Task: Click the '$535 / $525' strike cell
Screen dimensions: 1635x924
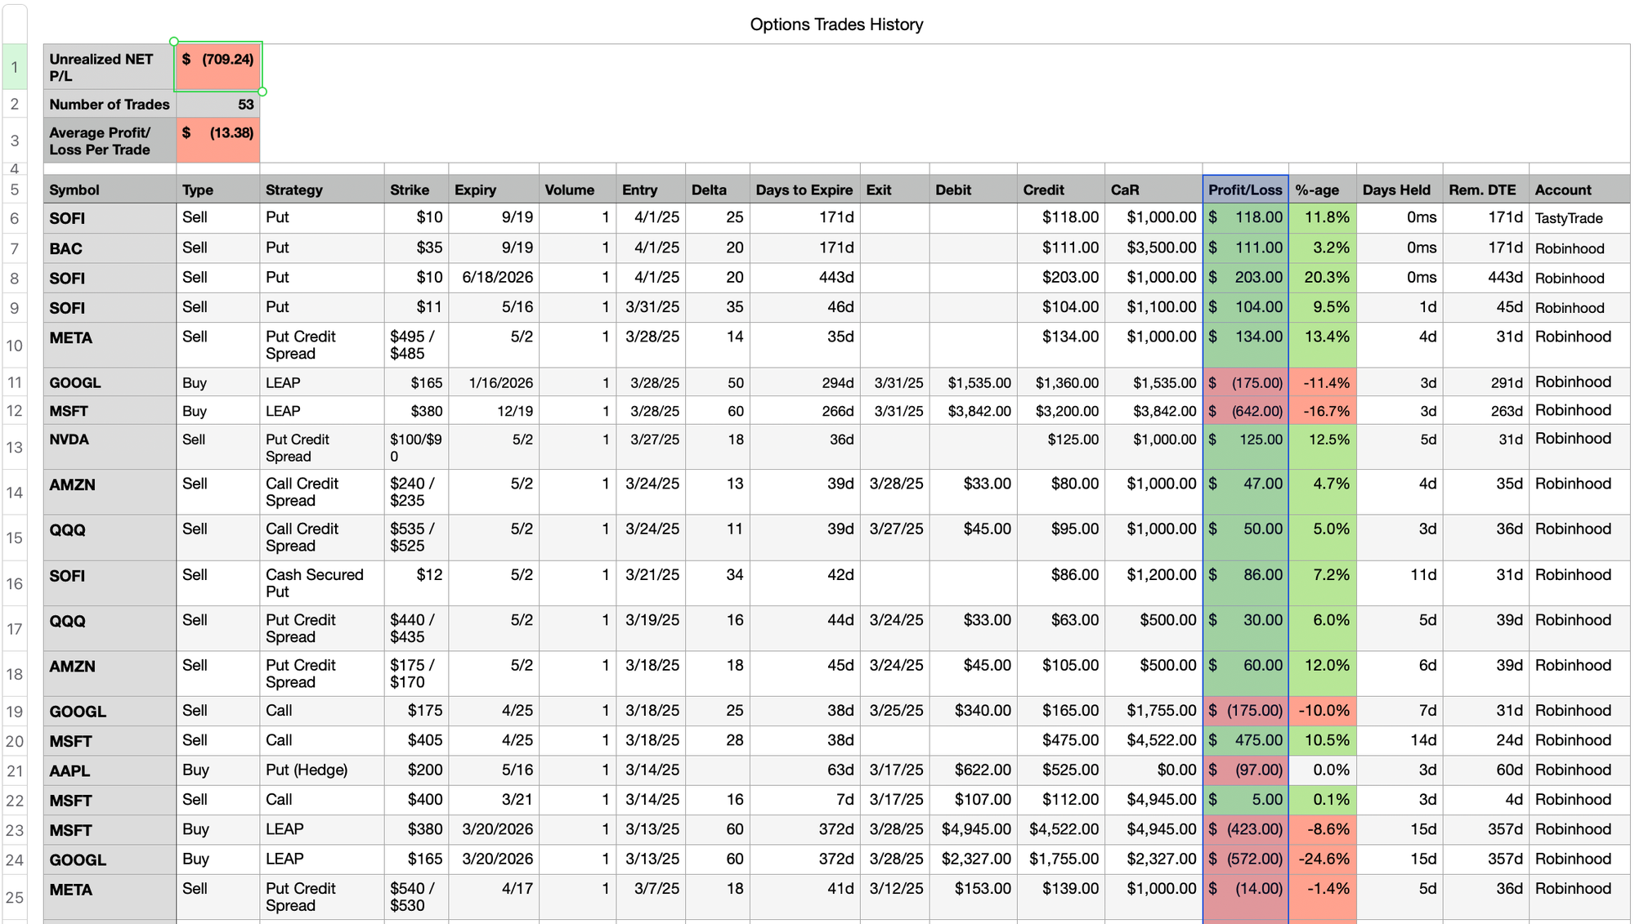Action: click(x=416, y=538)
